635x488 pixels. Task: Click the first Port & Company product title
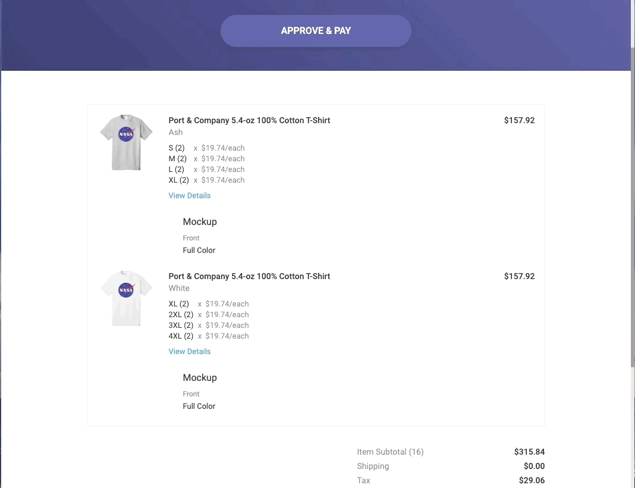(249, 120)
